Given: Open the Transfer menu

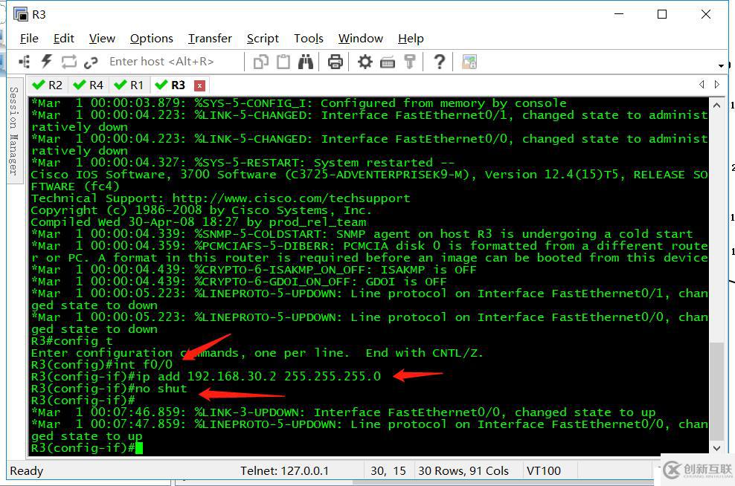Looking at the screenshot, I should (x=210, y=39).
